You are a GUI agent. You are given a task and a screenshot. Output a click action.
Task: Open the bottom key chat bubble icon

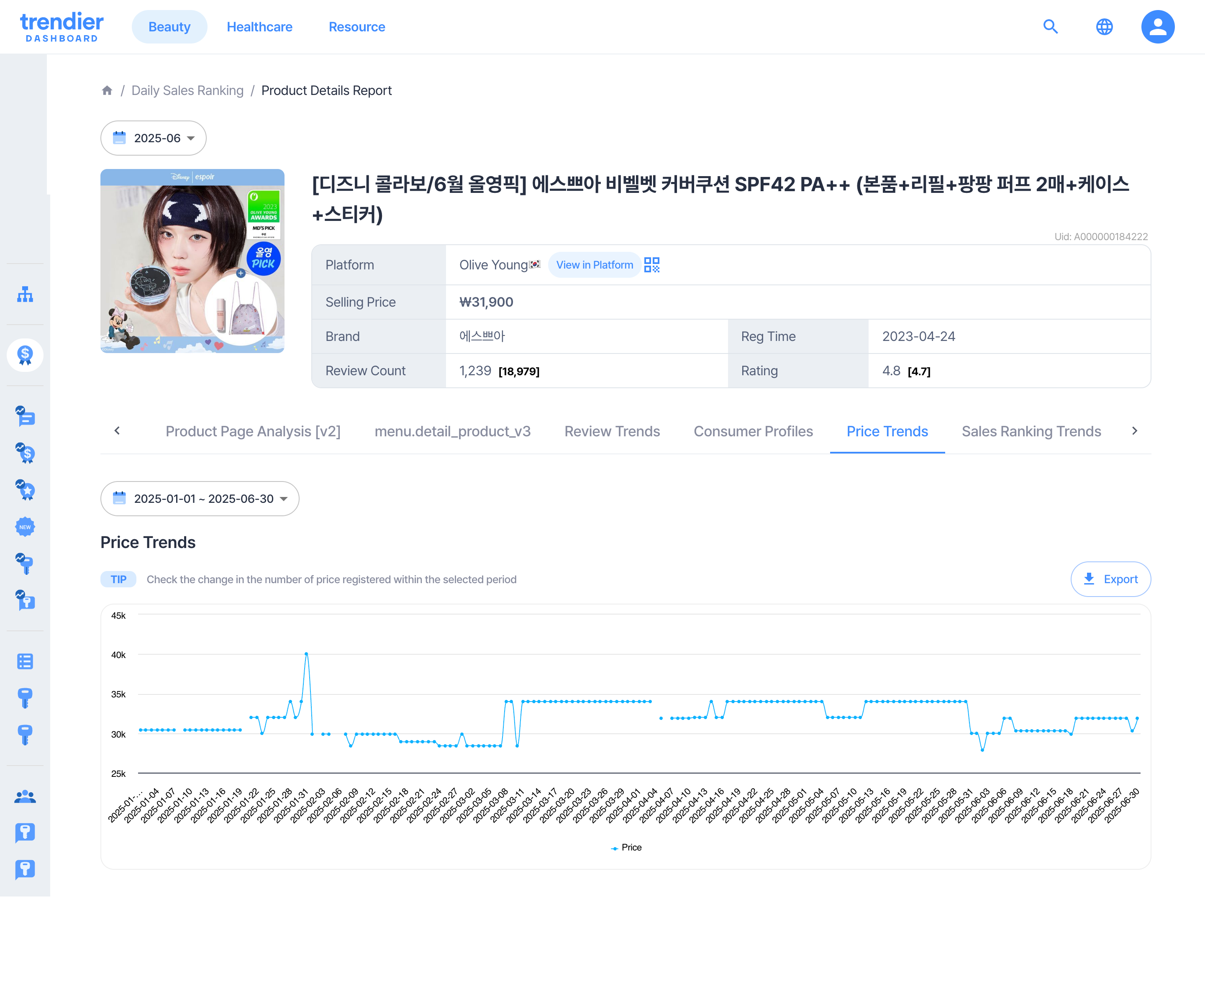[25, 870]
